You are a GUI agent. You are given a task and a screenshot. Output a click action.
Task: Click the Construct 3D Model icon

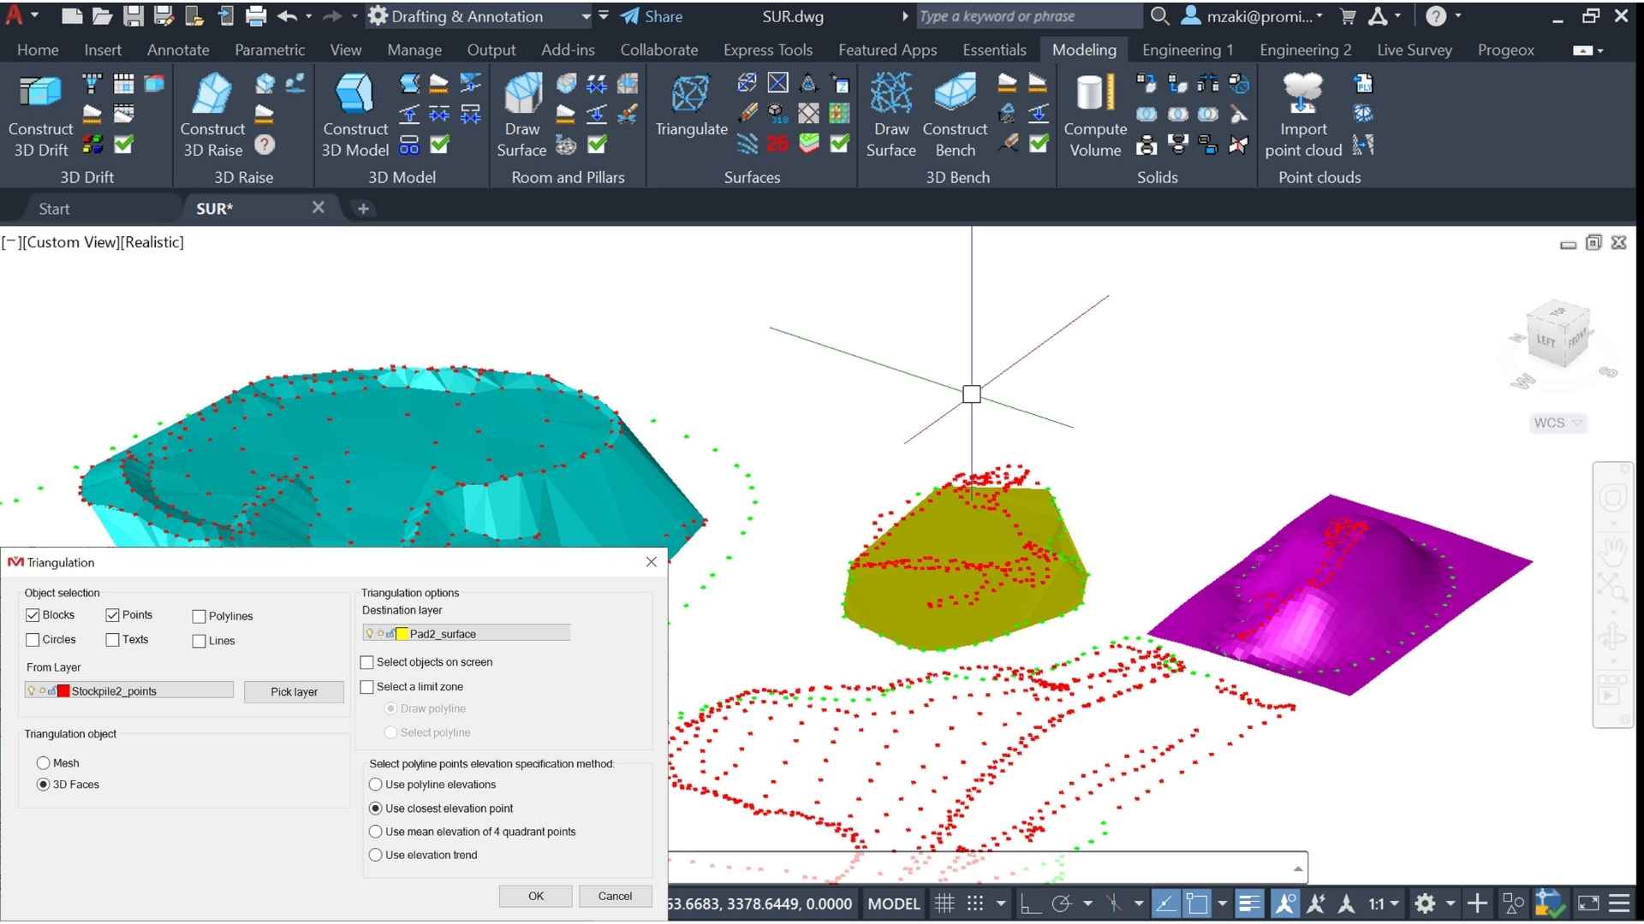(x=354, y=94)
